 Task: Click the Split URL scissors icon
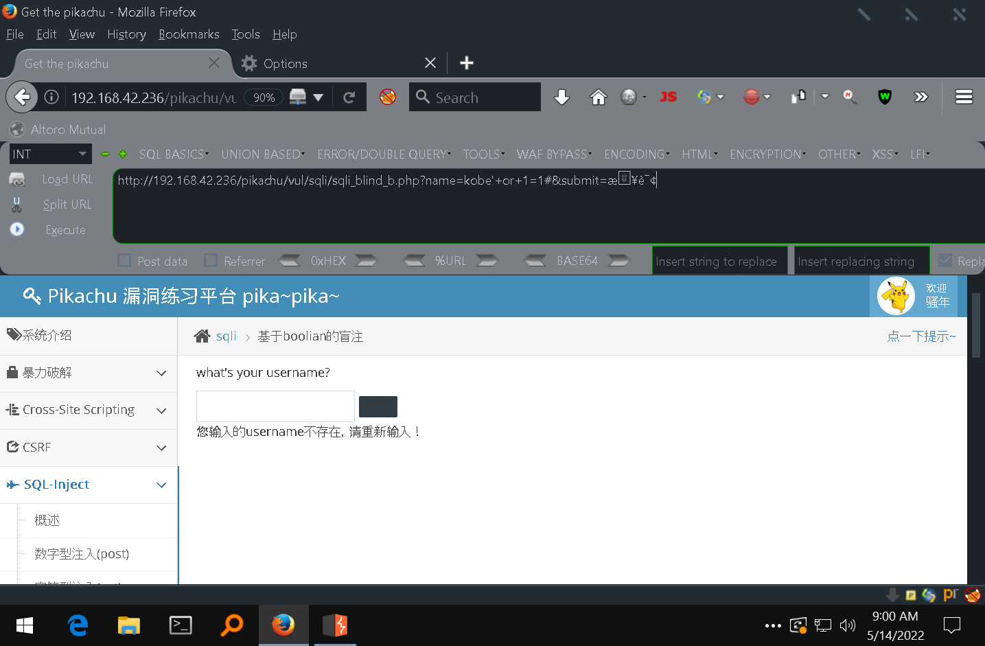tap(17, 205)
